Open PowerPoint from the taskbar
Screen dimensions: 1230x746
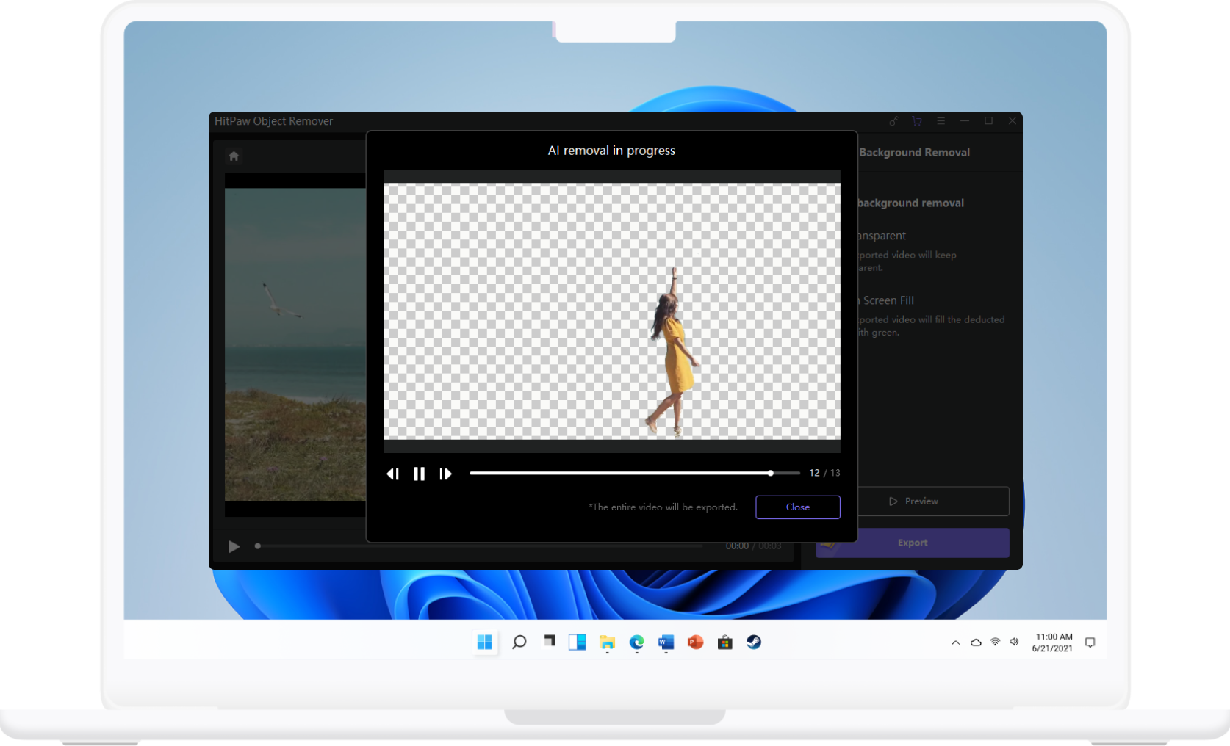[695, 642]
